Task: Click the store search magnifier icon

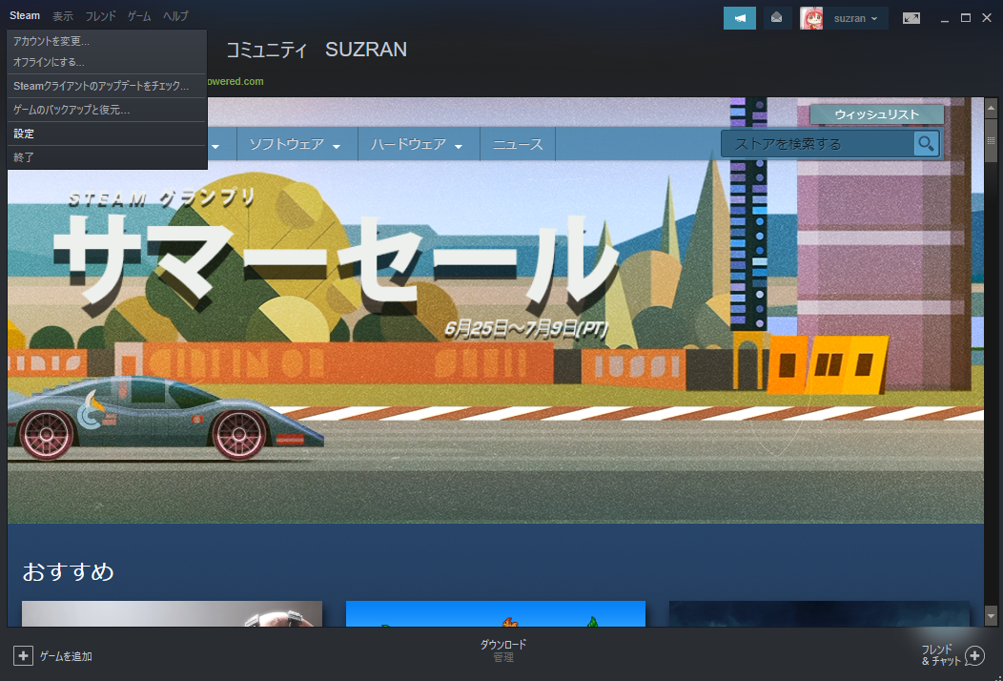Action: pyautogui.click(x=926, y=143)
